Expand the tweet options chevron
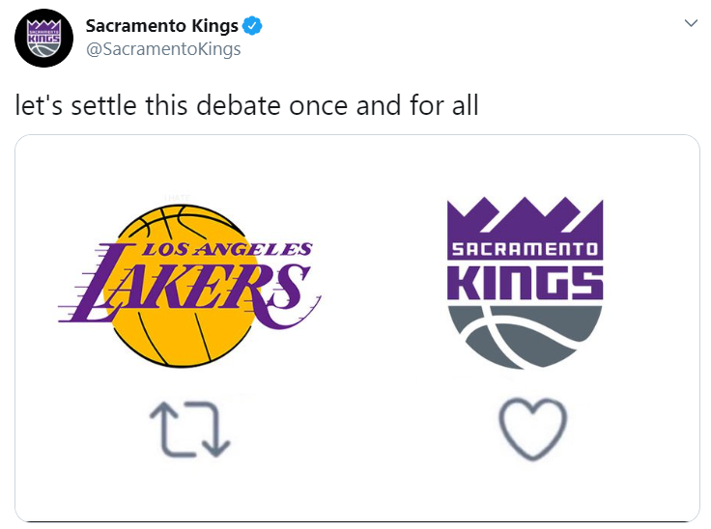The image size is (711, 529). coord(690,24)
